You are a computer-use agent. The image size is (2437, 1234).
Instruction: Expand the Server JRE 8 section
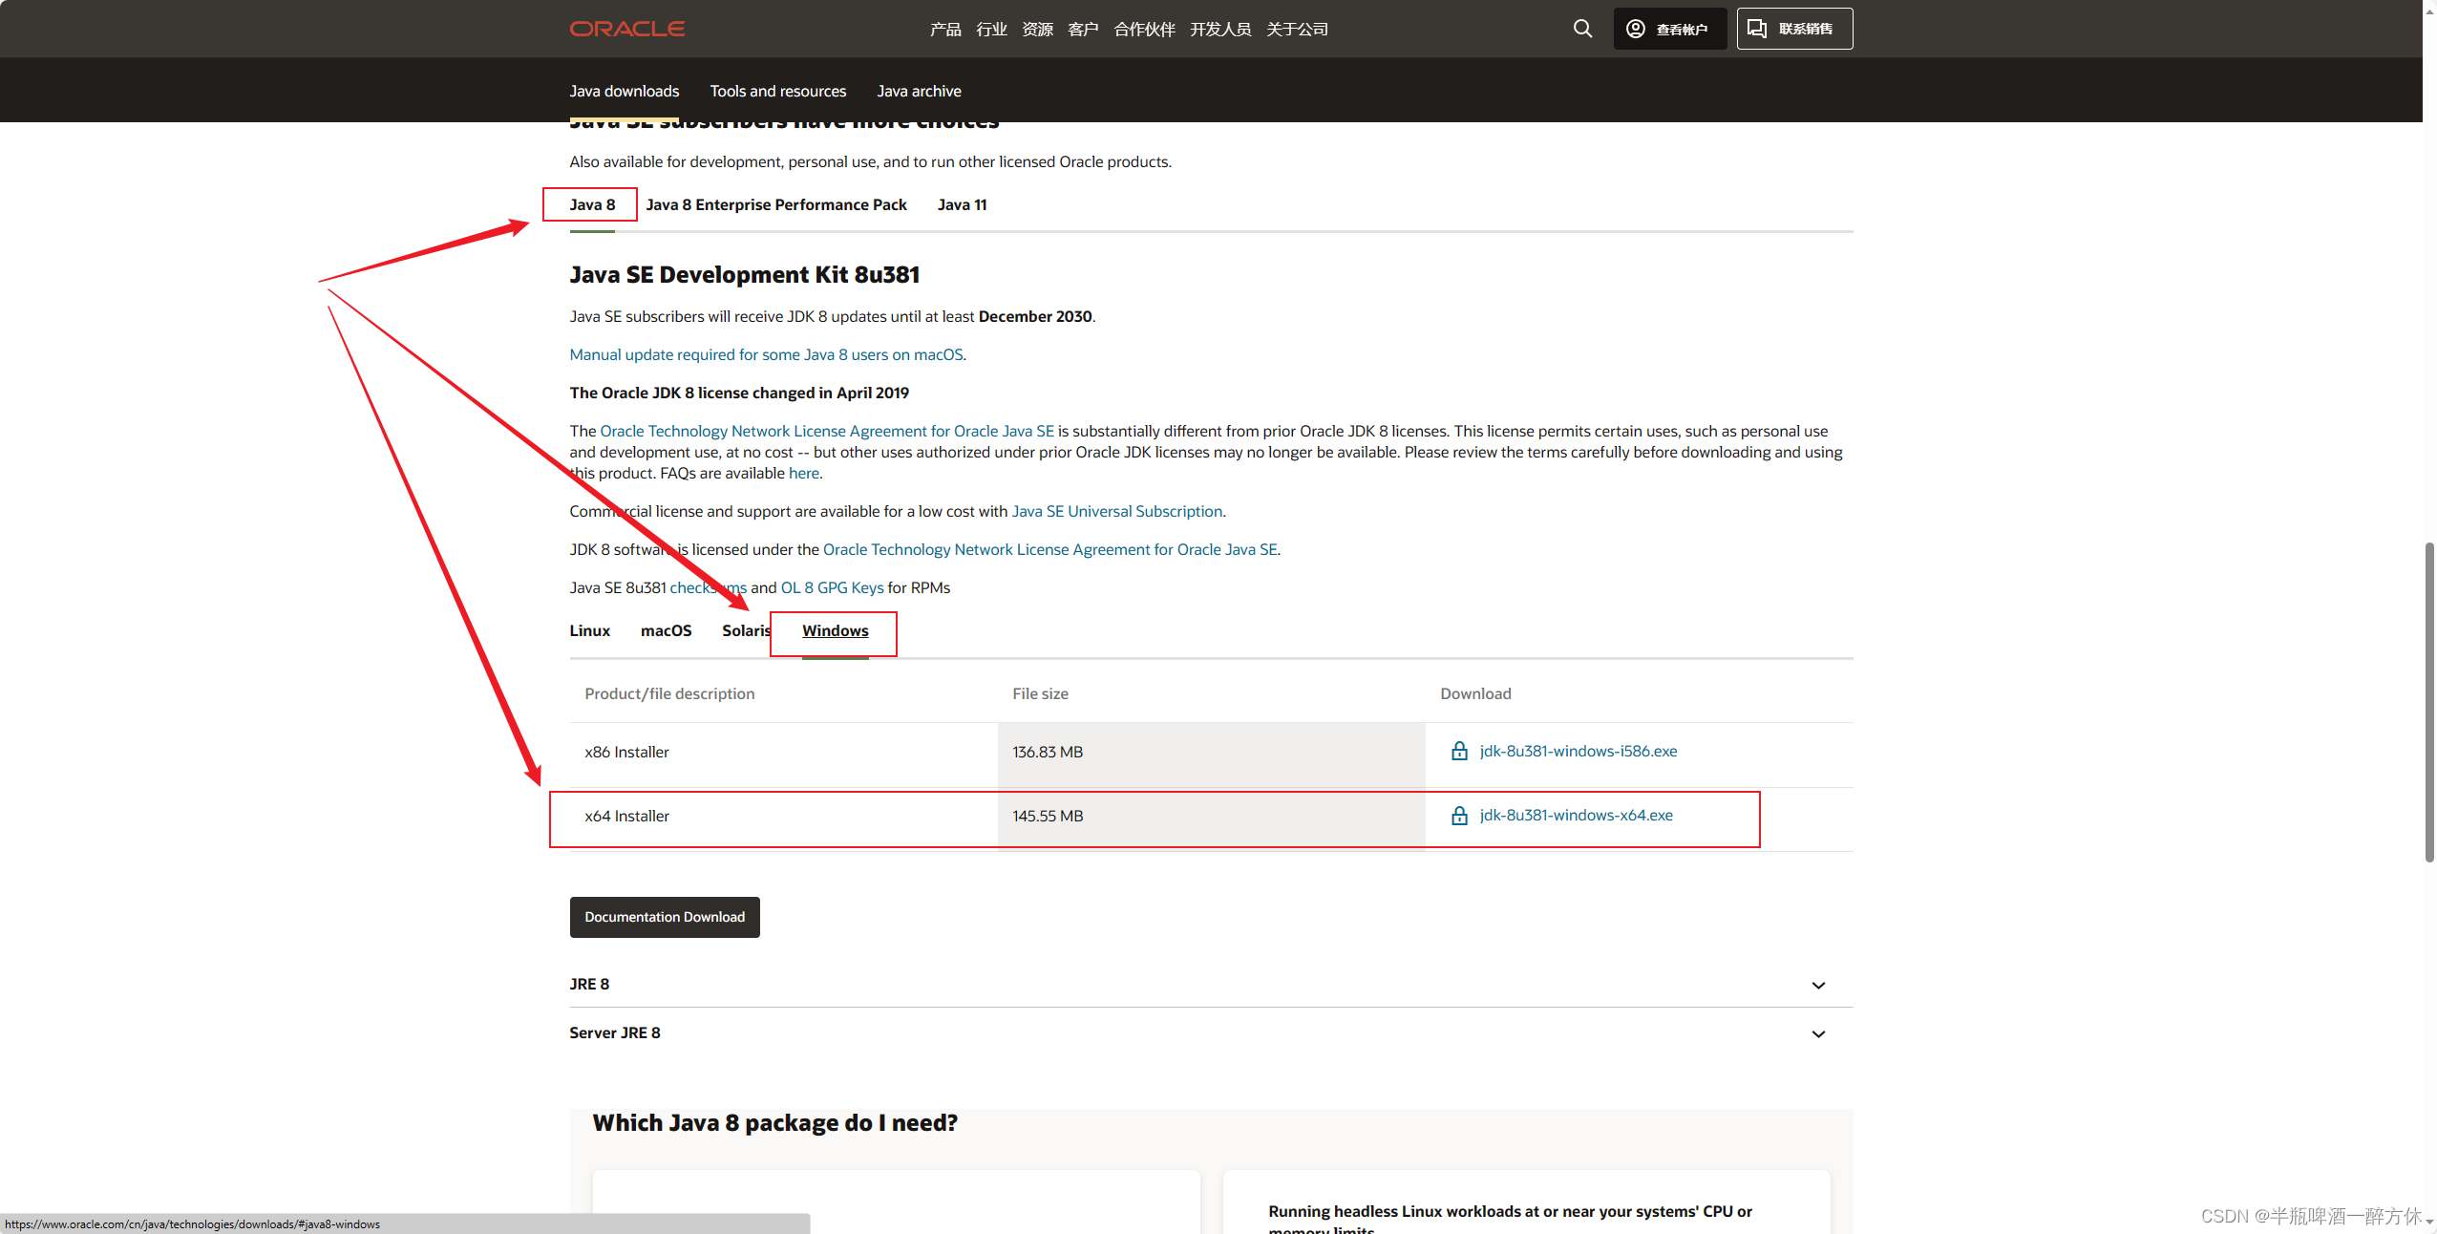pos(1818,1033)
